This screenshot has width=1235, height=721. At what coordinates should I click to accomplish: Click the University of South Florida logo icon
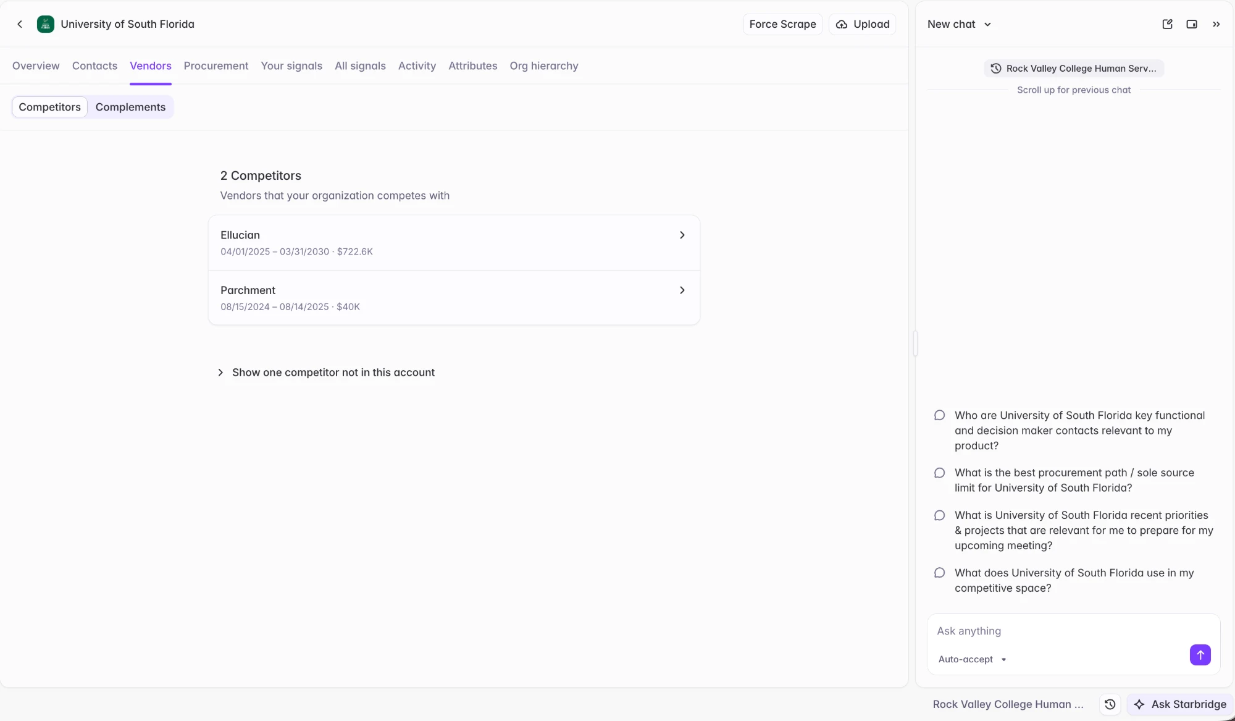tap(46, 24)
